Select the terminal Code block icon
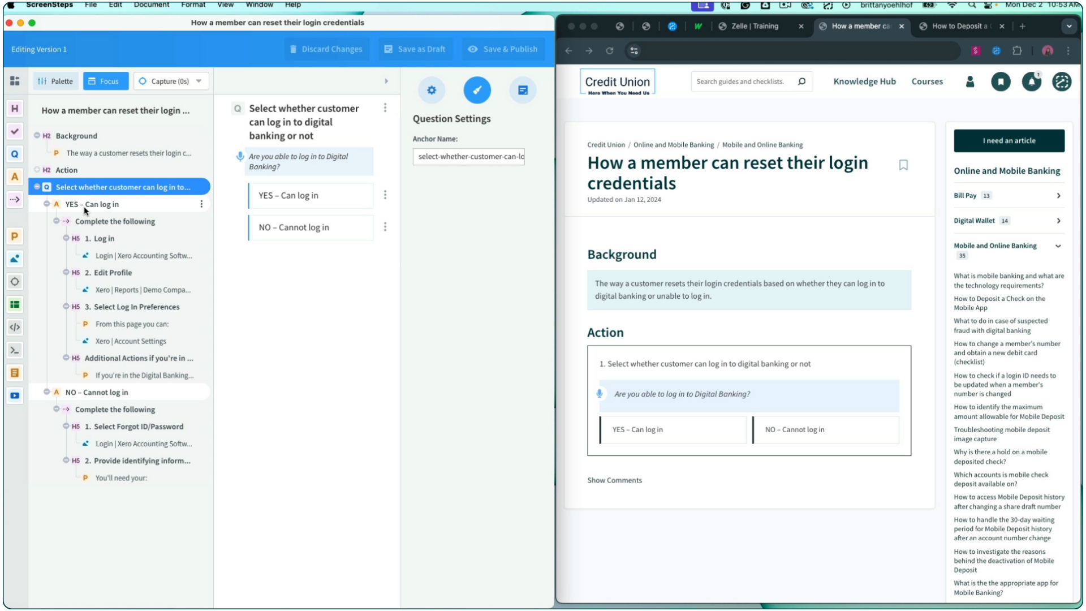Image resolution: width=1086 pixels, height=611 pixels. tap(15, 350)
